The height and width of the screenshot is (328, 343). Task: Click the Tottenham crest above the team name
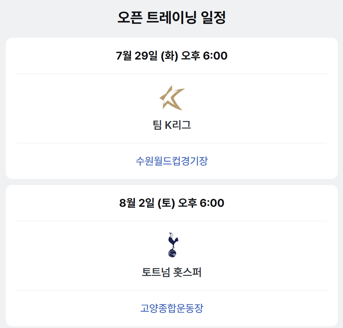click(x=171, y=245)
